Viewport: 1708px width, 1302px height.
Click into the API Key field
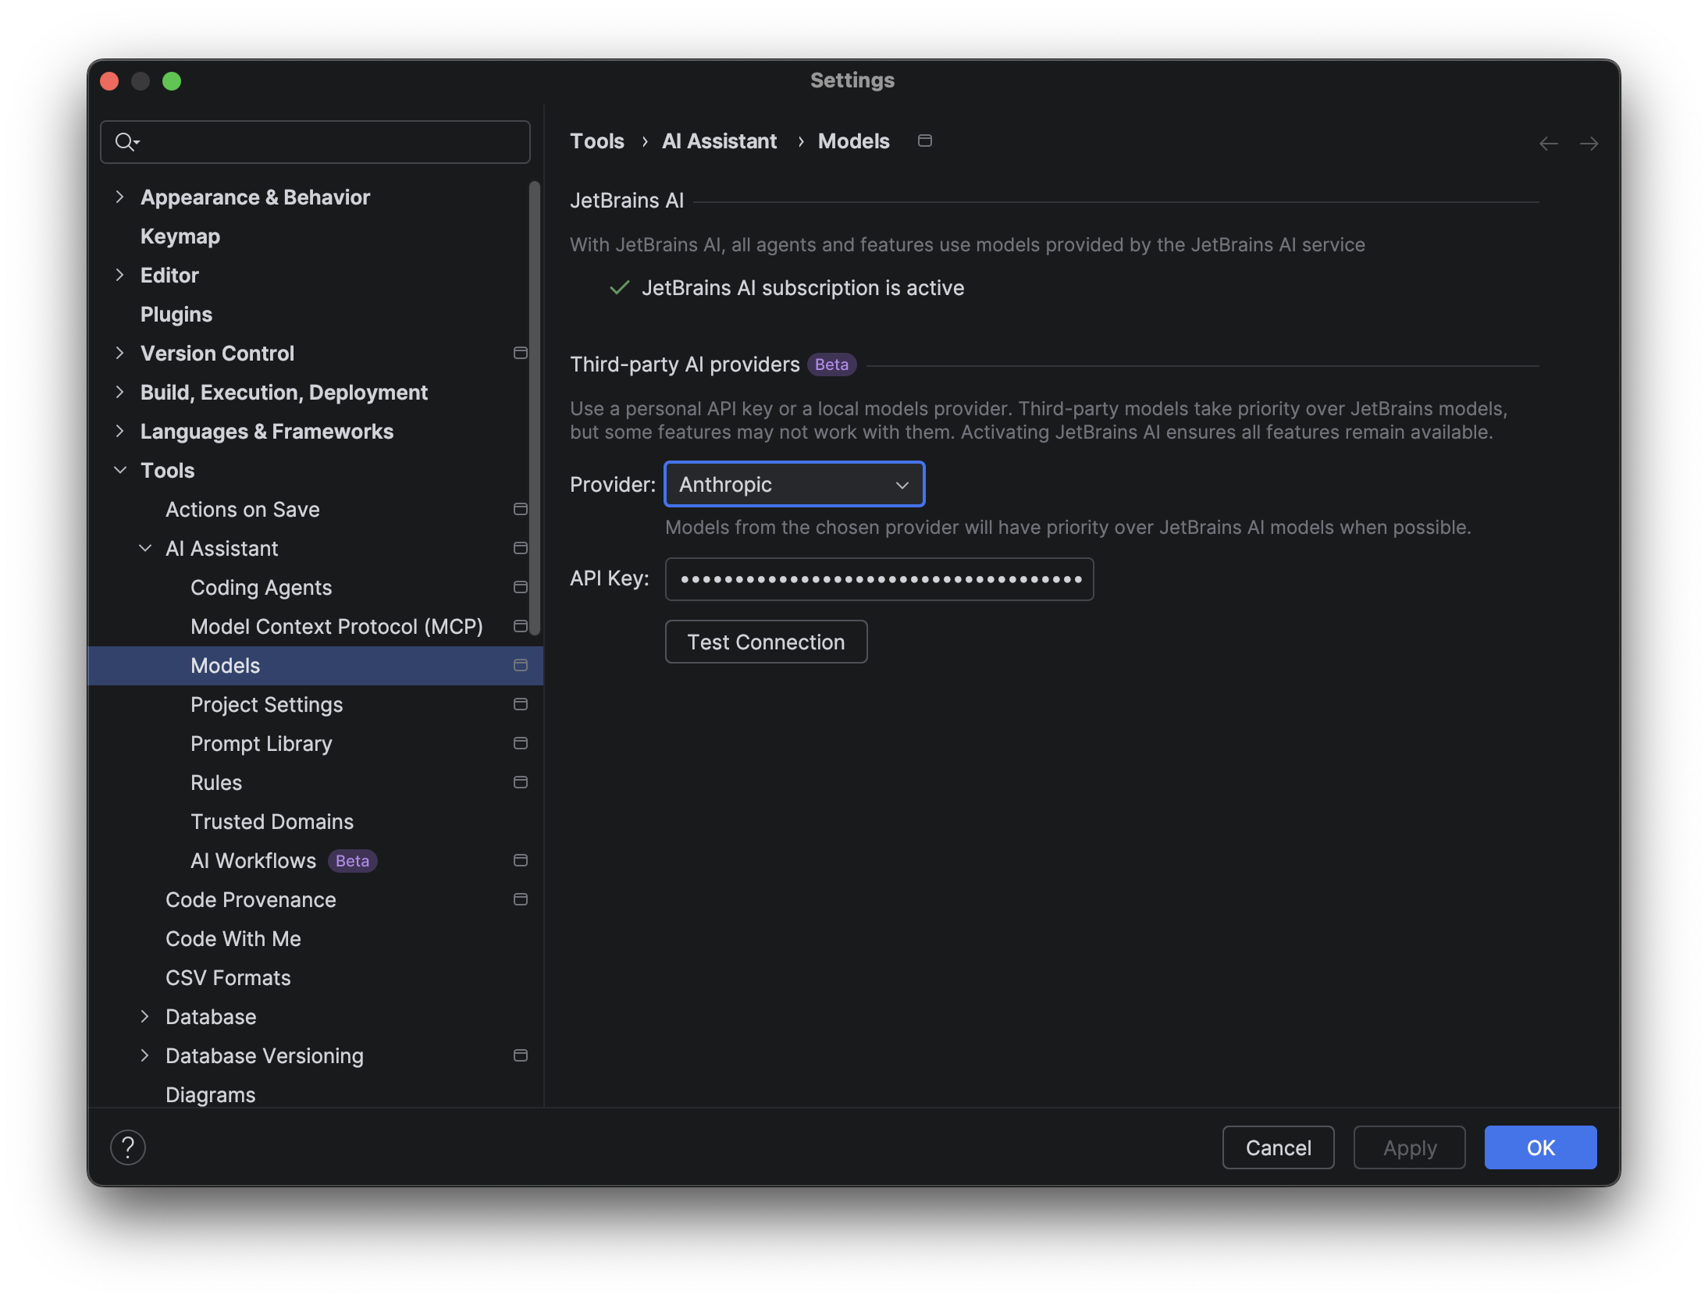coord(879,579)
